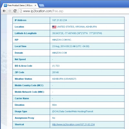Viewport: 129px width, 129px height.
Task: Click the page icon in the address bar
Action: [x=21, y=11]
